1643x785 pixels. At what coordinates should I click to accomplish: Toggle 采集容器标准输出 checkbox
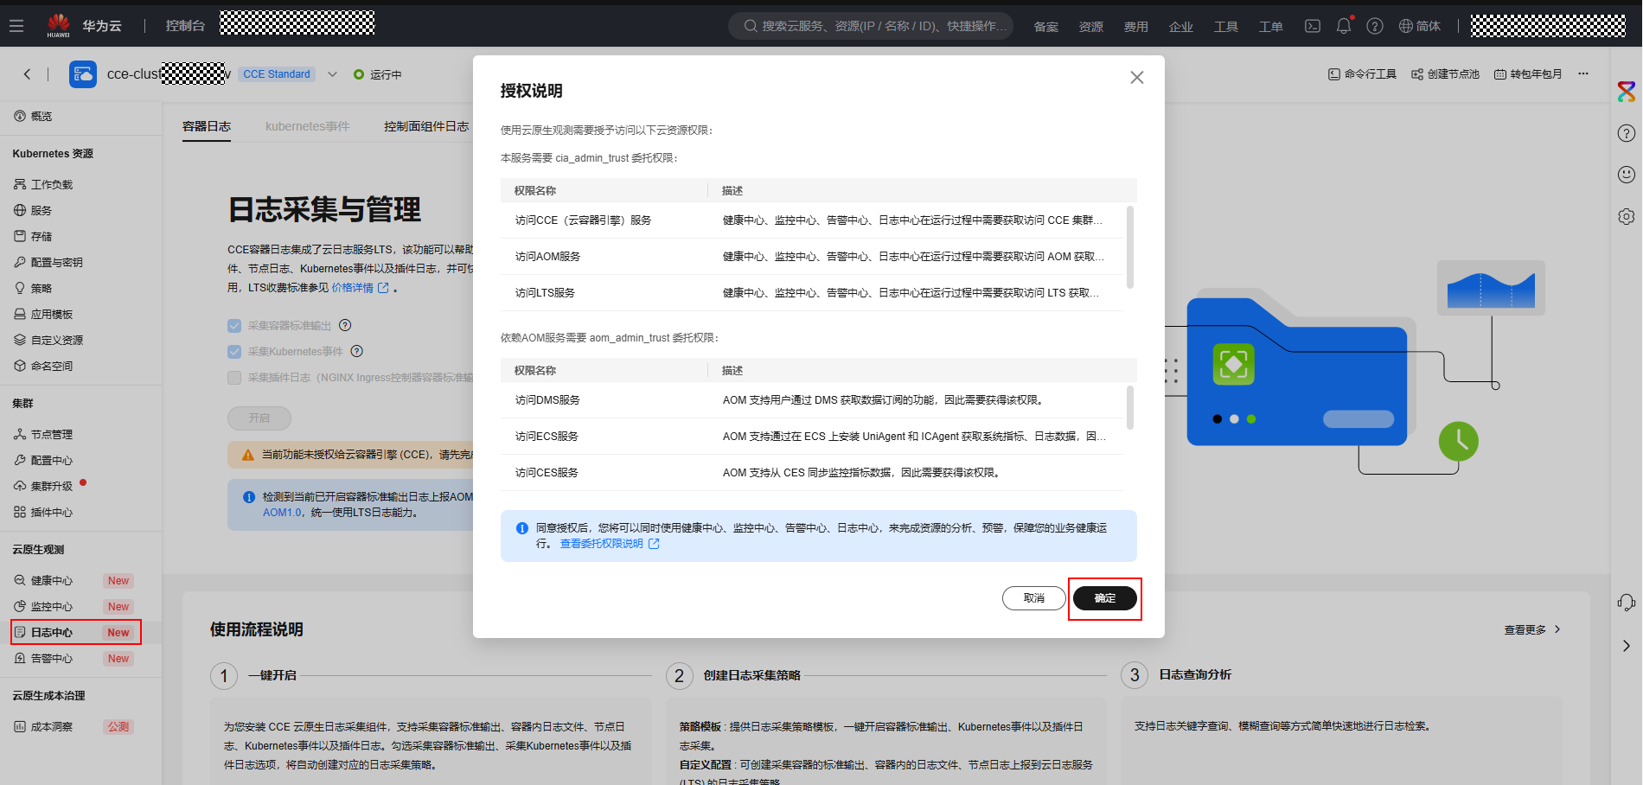(234, 326)
